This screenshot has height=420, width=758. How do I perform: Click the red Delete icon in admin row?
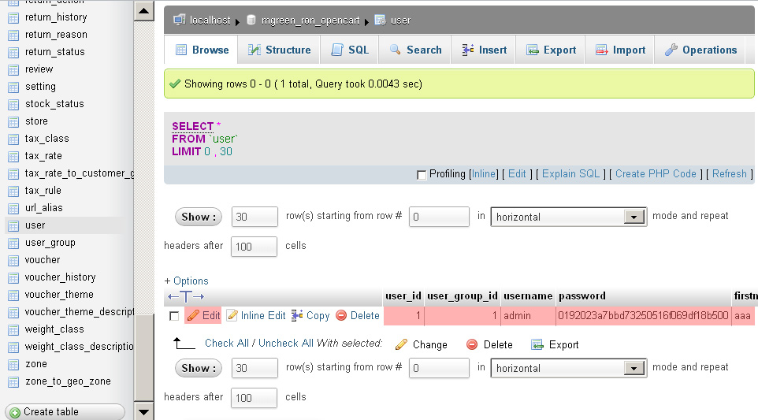pos(341,316)
